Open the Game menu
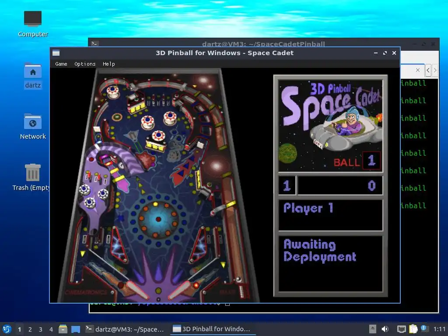The image size is (448, 336). point(61,64)
